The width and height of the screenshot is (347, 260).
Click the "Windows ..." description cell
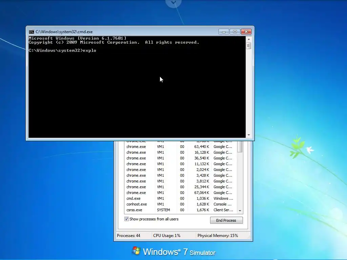pyautogui.click(x=223, y=198)
